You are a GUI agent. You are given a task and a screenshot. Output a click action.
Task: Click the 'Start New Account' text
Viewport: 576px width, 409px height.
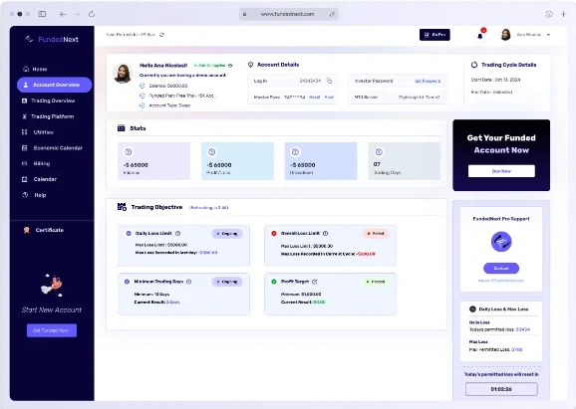click(52, 309)
